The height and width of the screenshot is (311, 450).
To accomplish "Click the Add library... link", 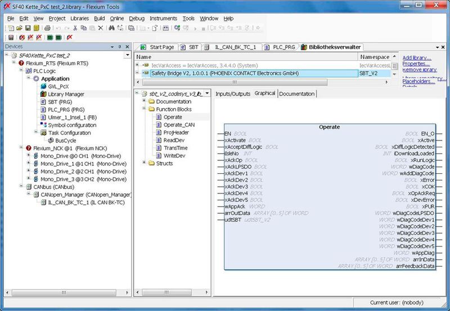I will (x=417, y=57).
